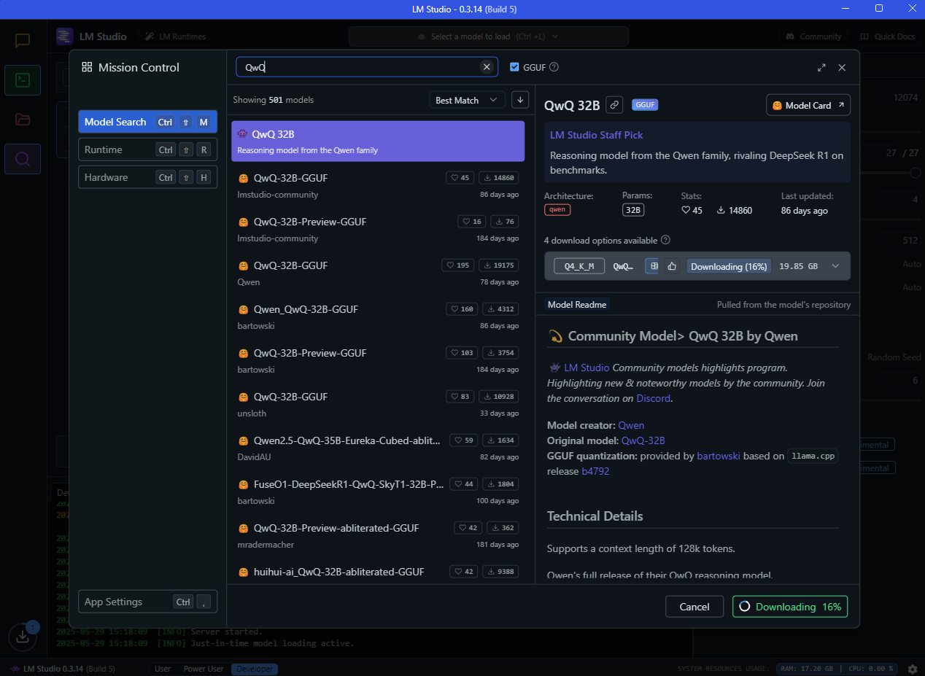Close the Mission Control dialog
The width and height of the screenshot is (925, 676).
[842, 67]
